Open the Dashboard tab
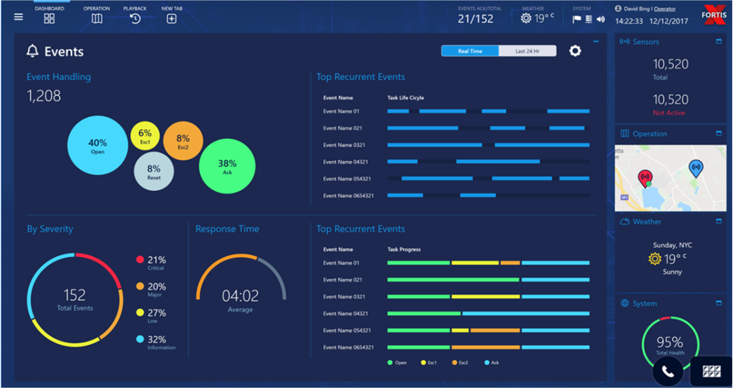This screenshot has height=388, width=733. tap(49, 15)
